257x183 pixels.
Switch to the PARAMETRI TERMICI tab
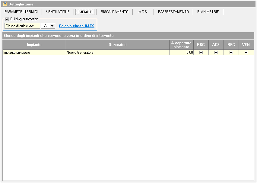click(x=21, y=12)
